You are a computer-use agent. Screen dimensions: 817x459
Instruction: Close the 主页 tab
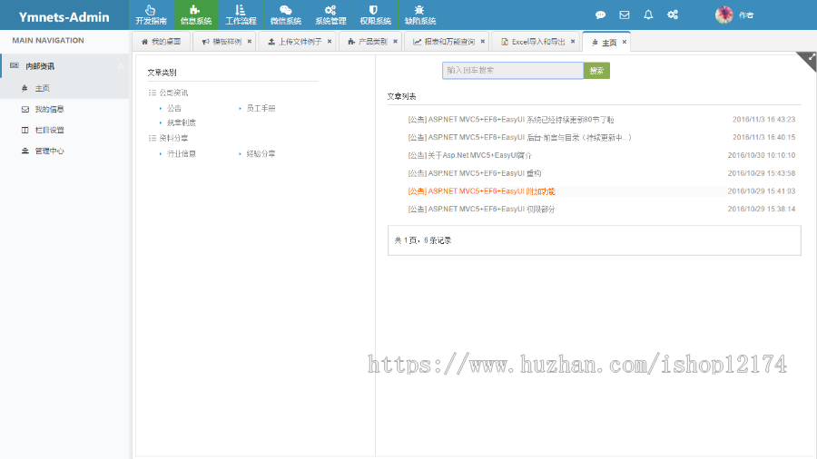pos(625,42)
